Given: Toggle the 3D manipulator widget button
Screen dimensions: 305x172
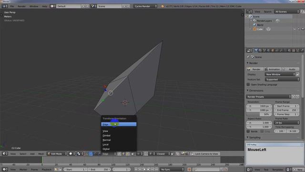Looking at the screenshot, I should [x=87, y=154].
